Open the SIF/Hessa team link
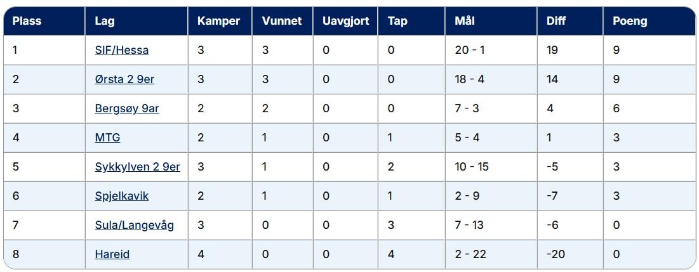Image resolution: width=699 pixels, height=272 pixels. 122,50
